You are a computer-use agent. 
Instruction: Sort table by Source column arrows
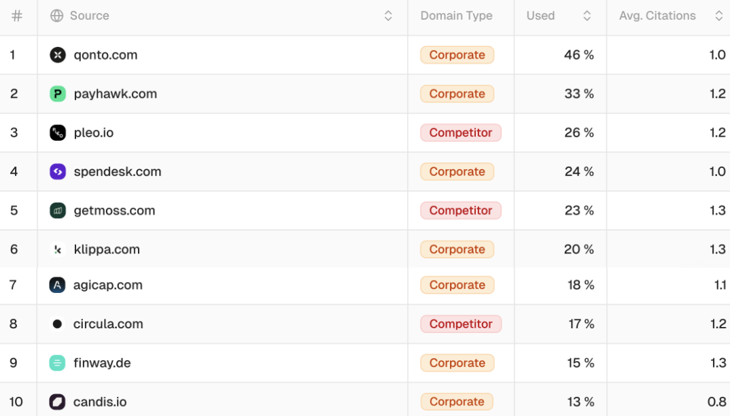388,16
